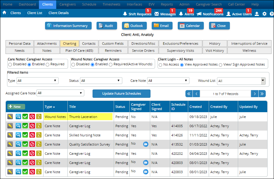Open the settings gear icon
Screen dimensions: 274x179
(264, 14)
